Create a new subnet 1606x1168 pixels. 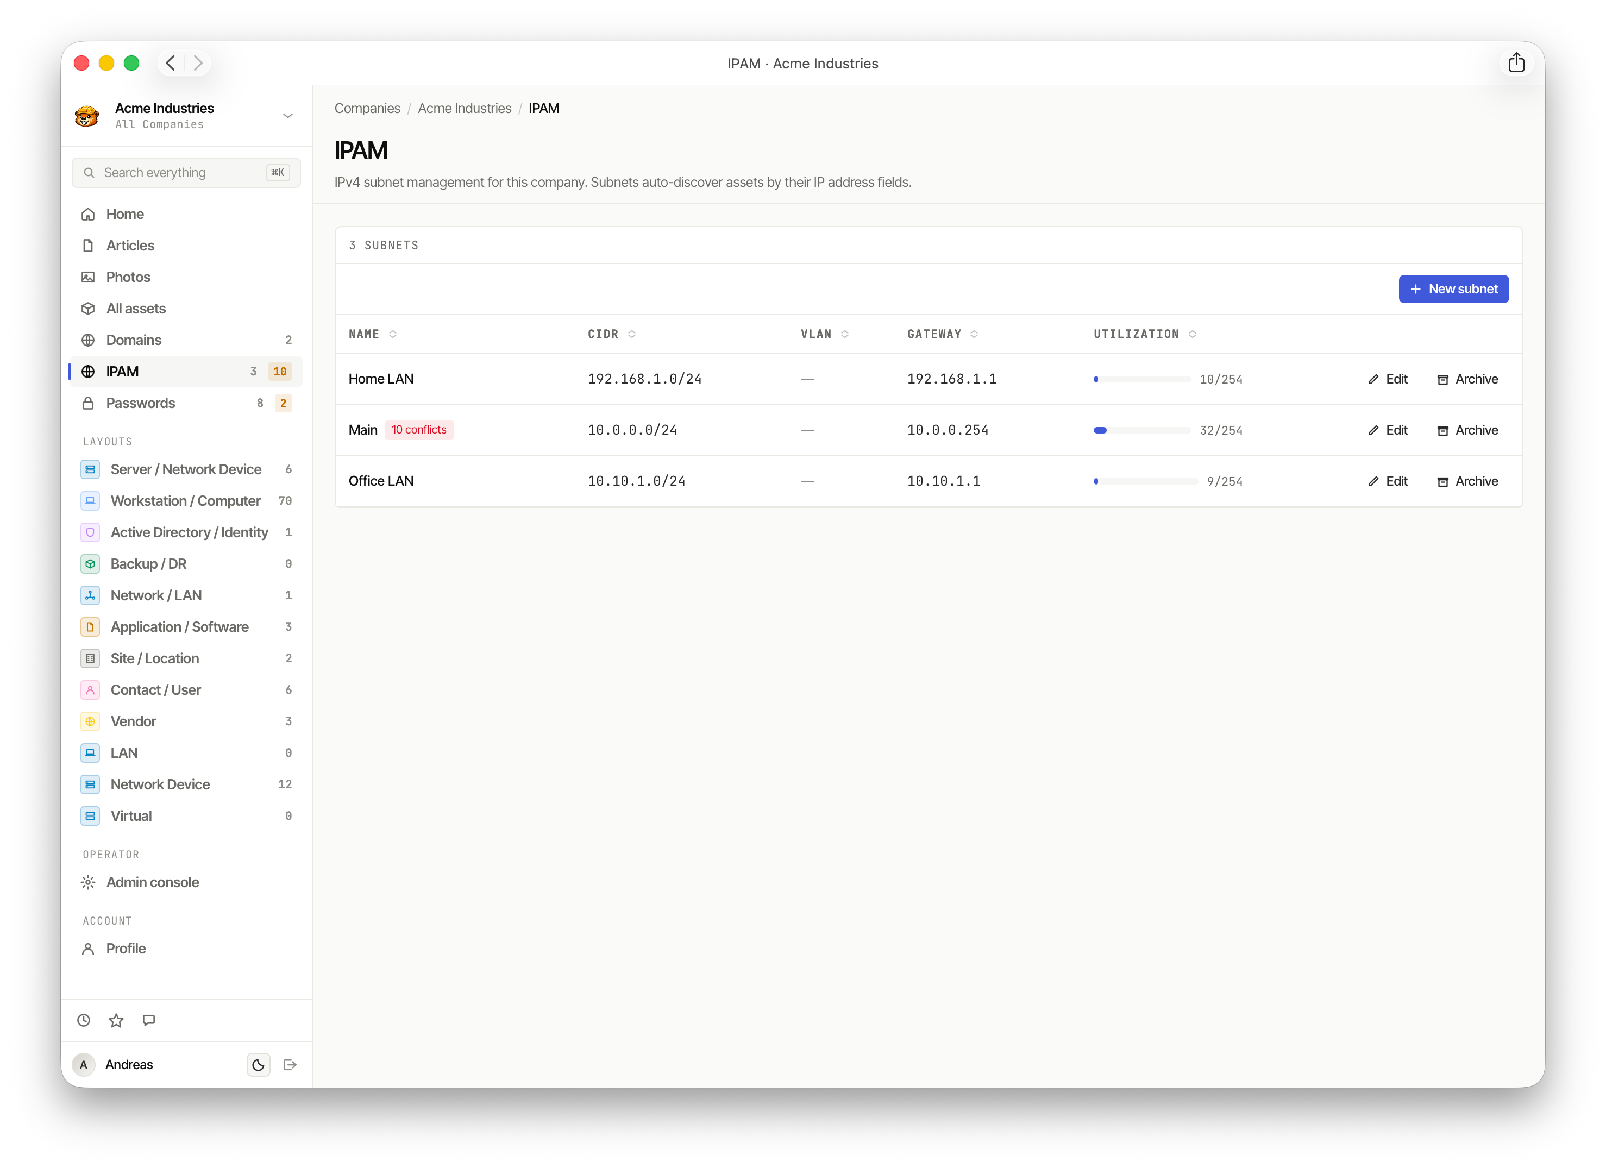click(1453, 289)
